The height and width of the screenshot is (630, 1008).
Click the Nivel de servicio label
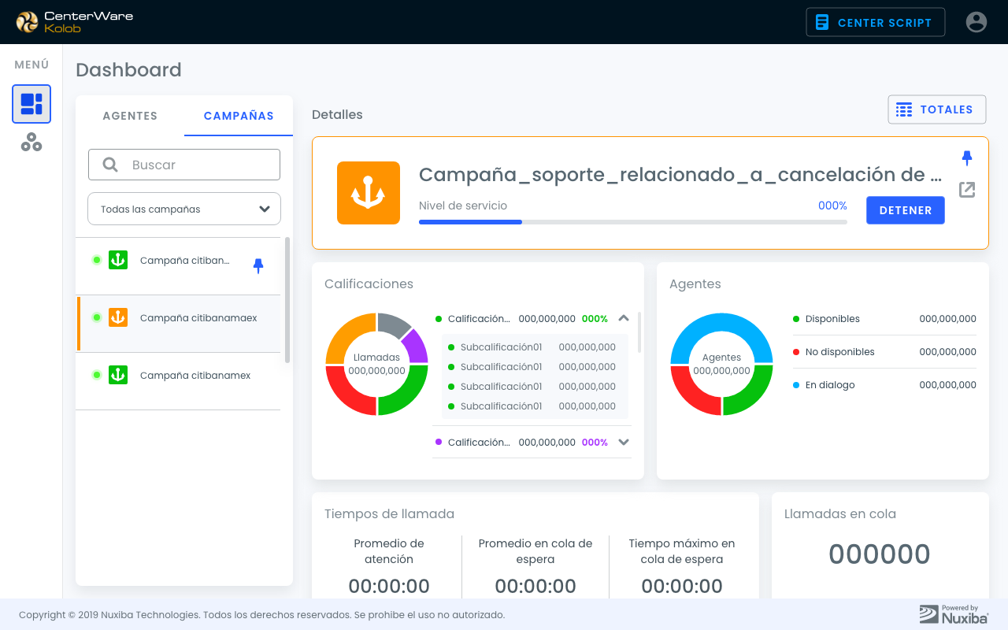[x=463, y=206]
